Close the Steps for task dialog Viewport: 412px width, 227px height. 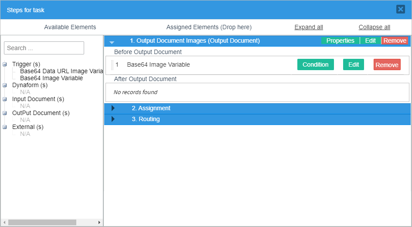pyautogui.click(x=400, y=9)
